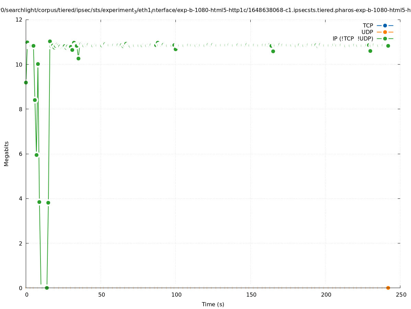Click the 12 tick label on y-axis

[x=19, y=20]
